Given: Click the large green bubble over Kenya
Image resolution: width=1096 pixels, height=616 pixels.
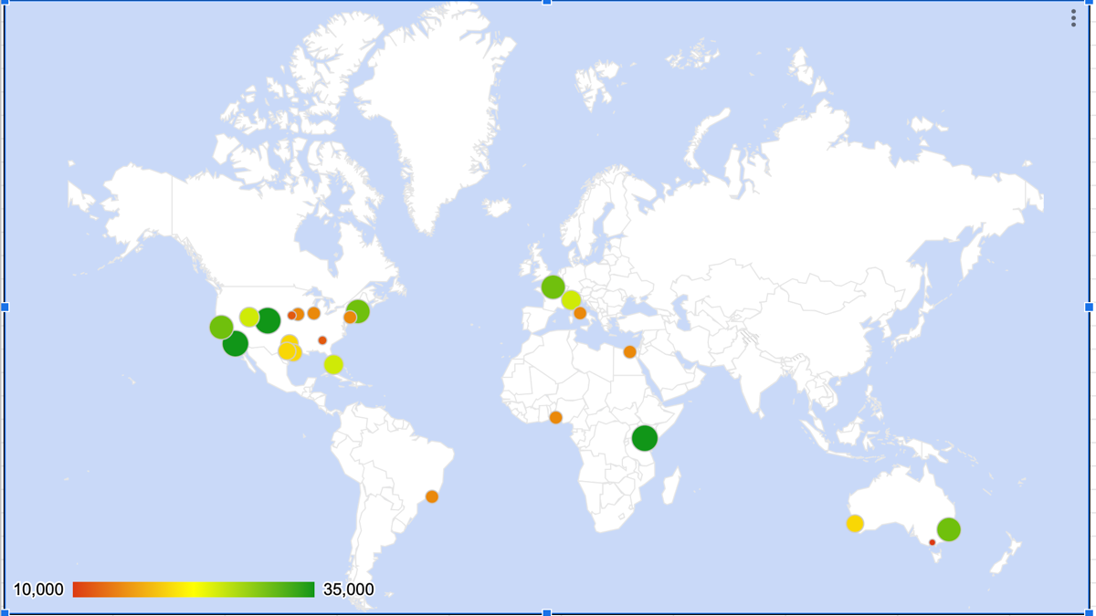Looking at the screenshot, I should [x=646, y=439].
